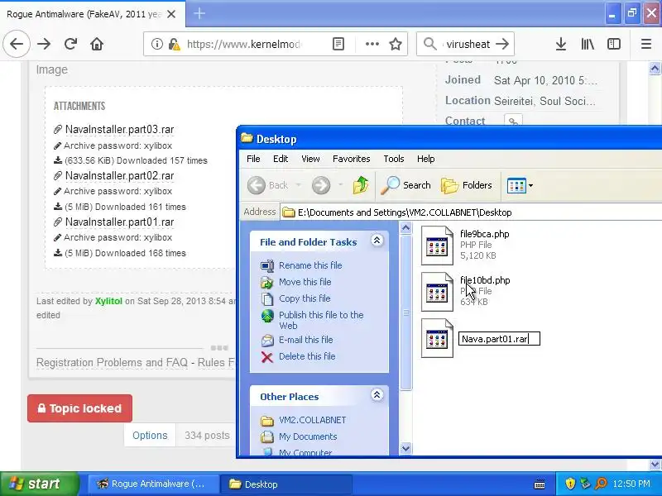Select file9bca.php file icon
The image size is (662, 496).
(437, 245)
